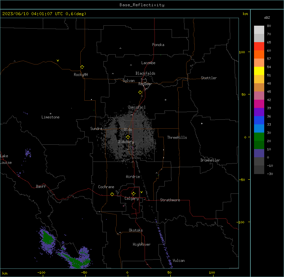Viewport: 284px width, 277px height.
Task: Select the slate 10-0 dBZ legend swatch
Action: point(259,153)
